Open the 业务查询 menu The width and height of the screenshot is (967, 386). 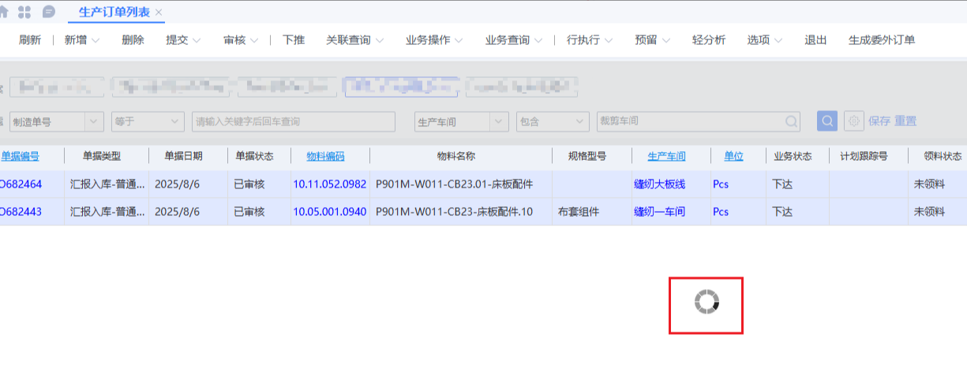coord(513,40)
